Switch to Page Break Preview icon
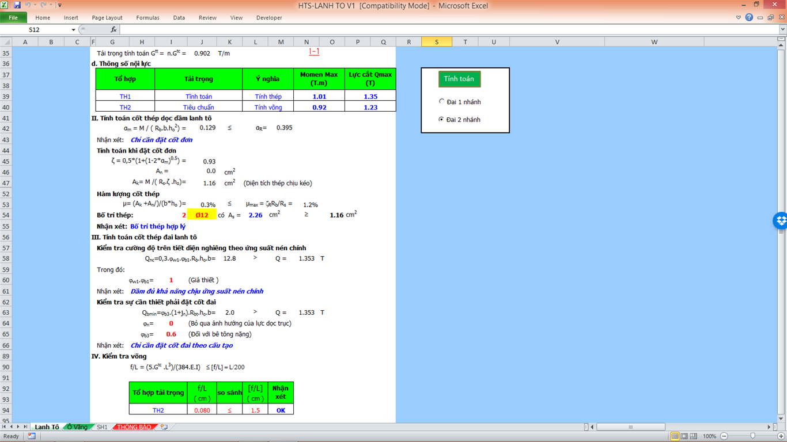The height and width of the screenshot is (442, 787). (693, 436)
